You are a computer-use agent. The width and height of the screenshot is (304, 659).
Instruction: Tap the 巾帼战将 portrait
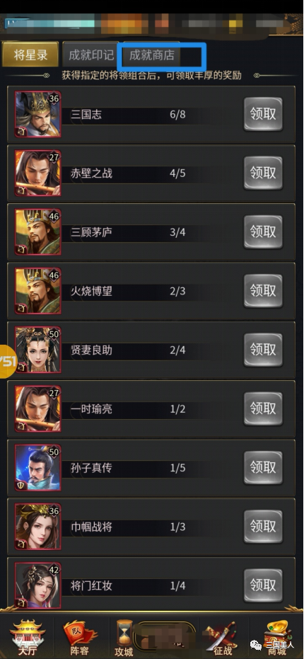37,526
